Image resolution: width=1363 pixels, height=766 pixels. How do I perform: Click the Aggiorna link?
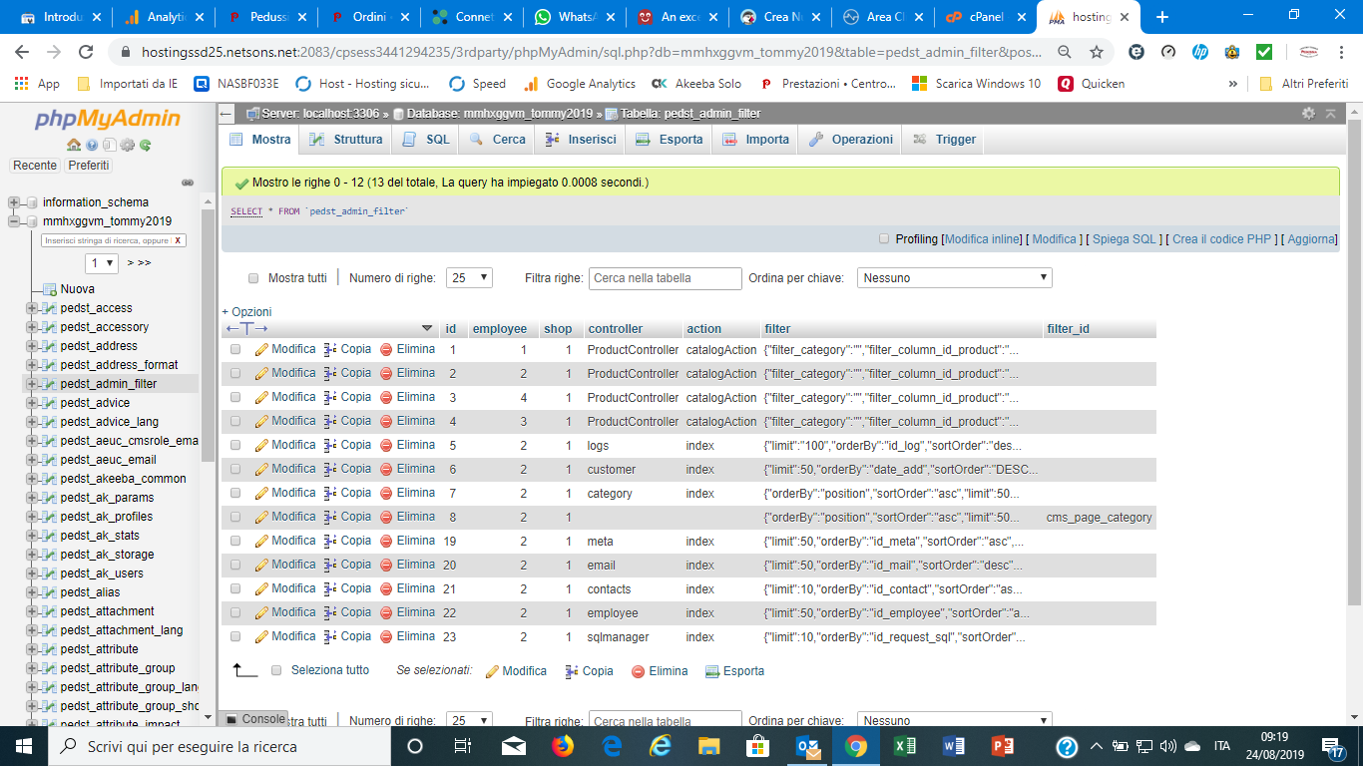[x=1311, y=239]
